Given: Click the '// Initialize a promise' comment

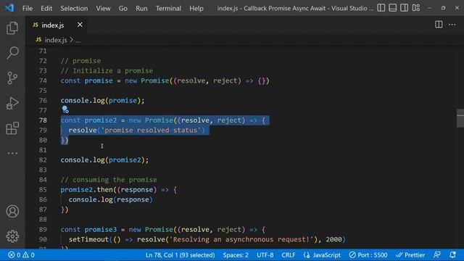Looking at the screenshot, I should click(x=107, y=71).
